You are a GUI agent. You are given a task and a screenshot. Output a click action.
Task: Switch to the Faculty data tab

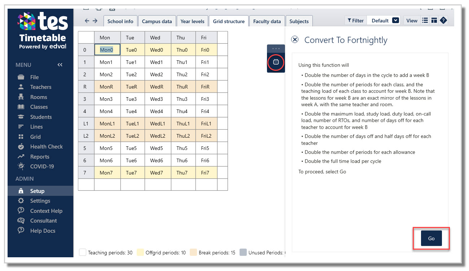click(x=267, y=21)
